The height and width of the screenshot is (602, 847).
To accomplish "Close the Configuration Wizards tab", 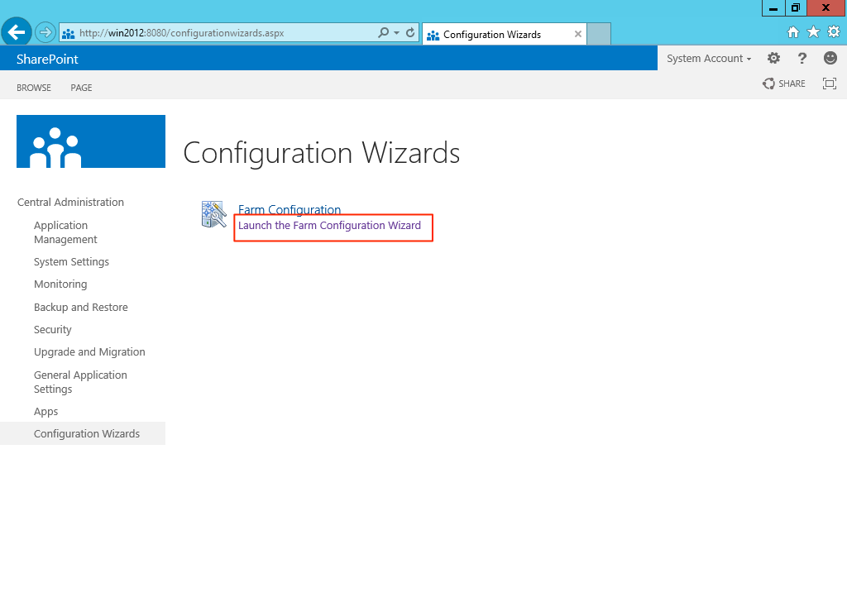I will 578,34.
